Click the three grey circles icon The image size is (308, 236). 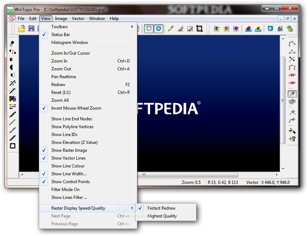click(x=12, y=44)
